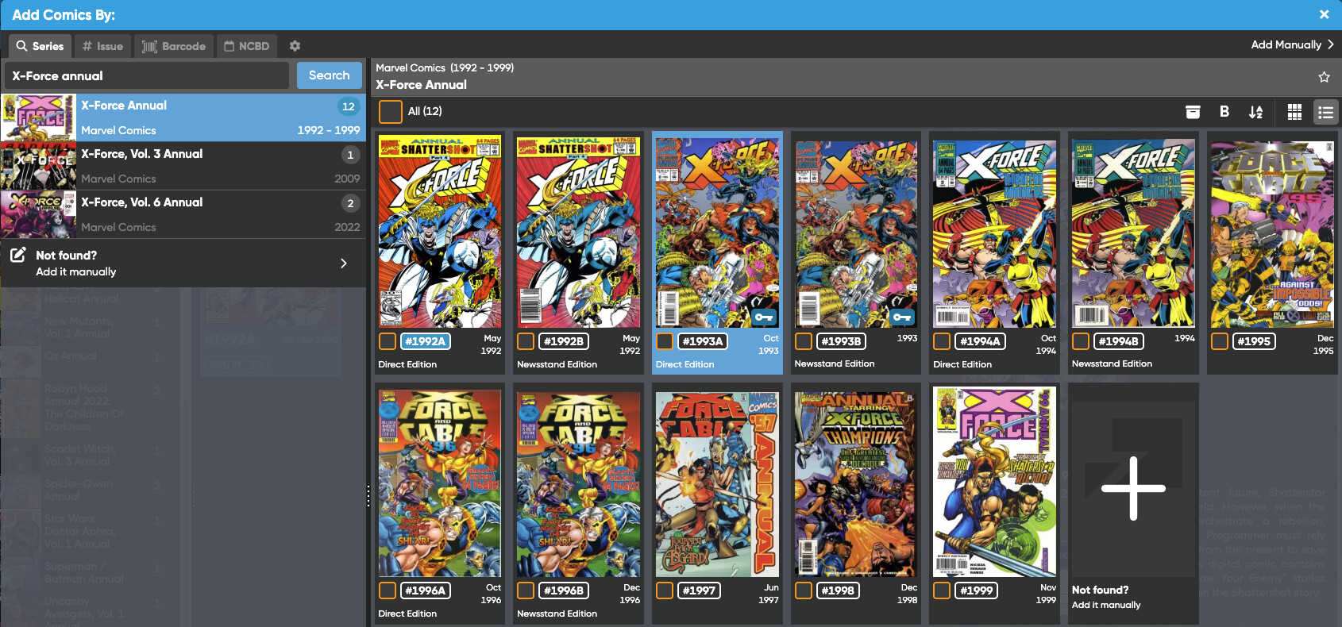Image resolution: width=1342 pixels, height=627 pixels.
Task: Check the All (12) checkbox
Action: pyautogui.click(x=390, y=112)
